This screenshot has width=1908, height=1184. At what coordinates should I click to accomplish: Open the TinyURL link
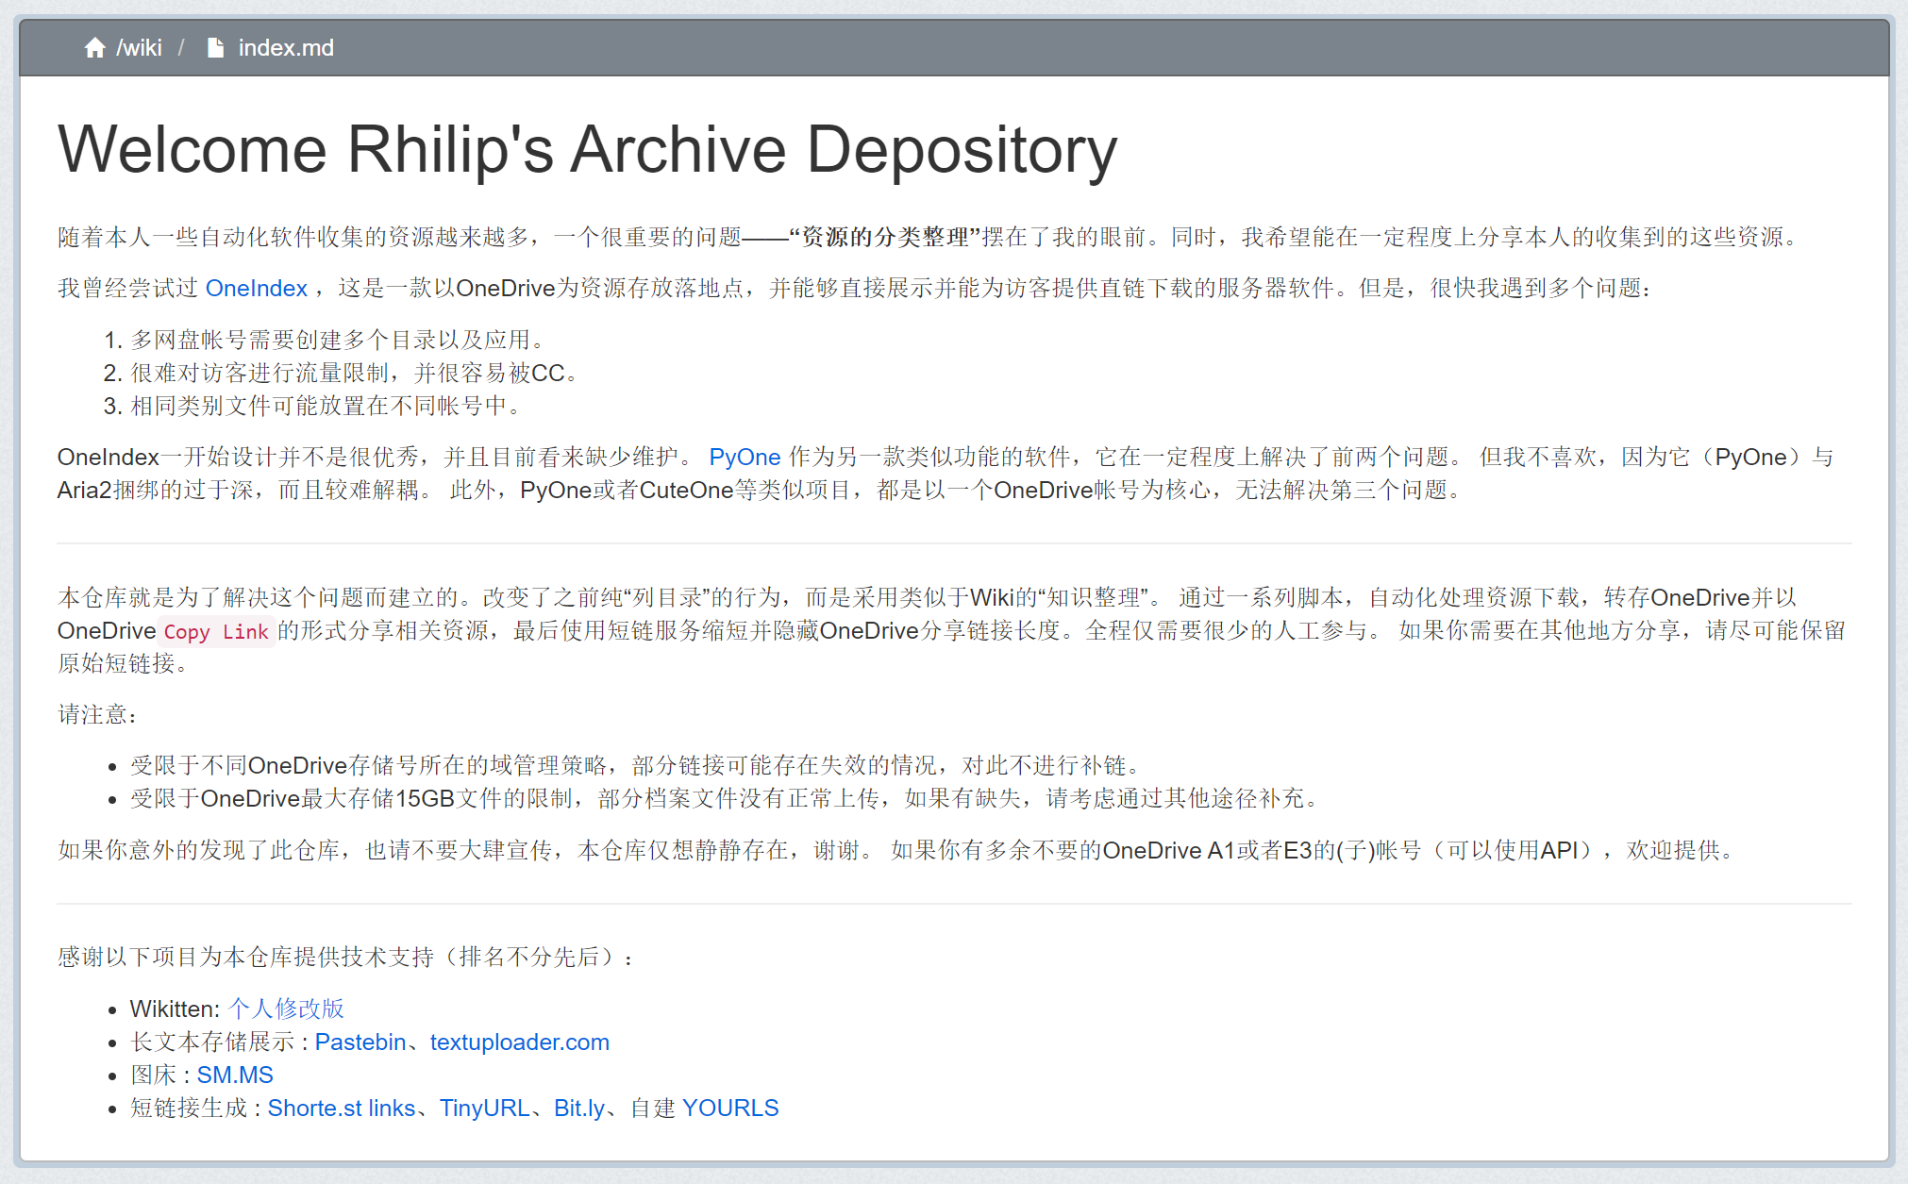coord(485,1108)
